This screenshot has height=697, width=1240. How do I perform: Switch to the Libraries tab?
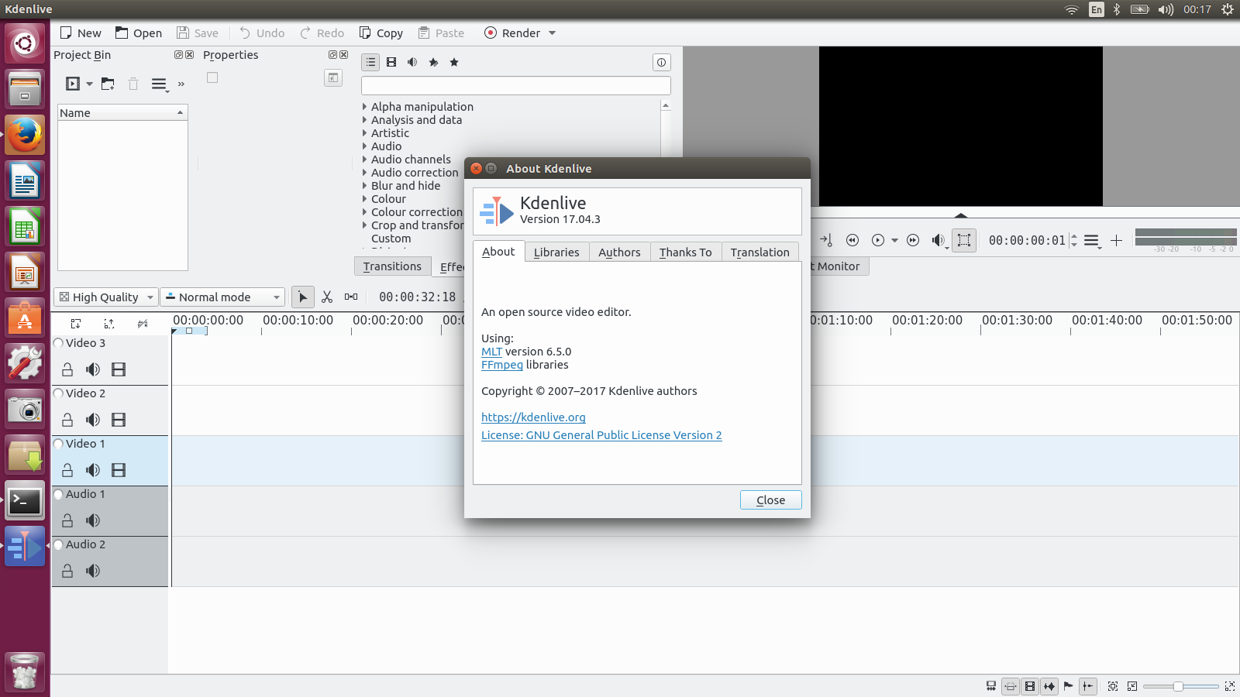click(x=556, y=252)
